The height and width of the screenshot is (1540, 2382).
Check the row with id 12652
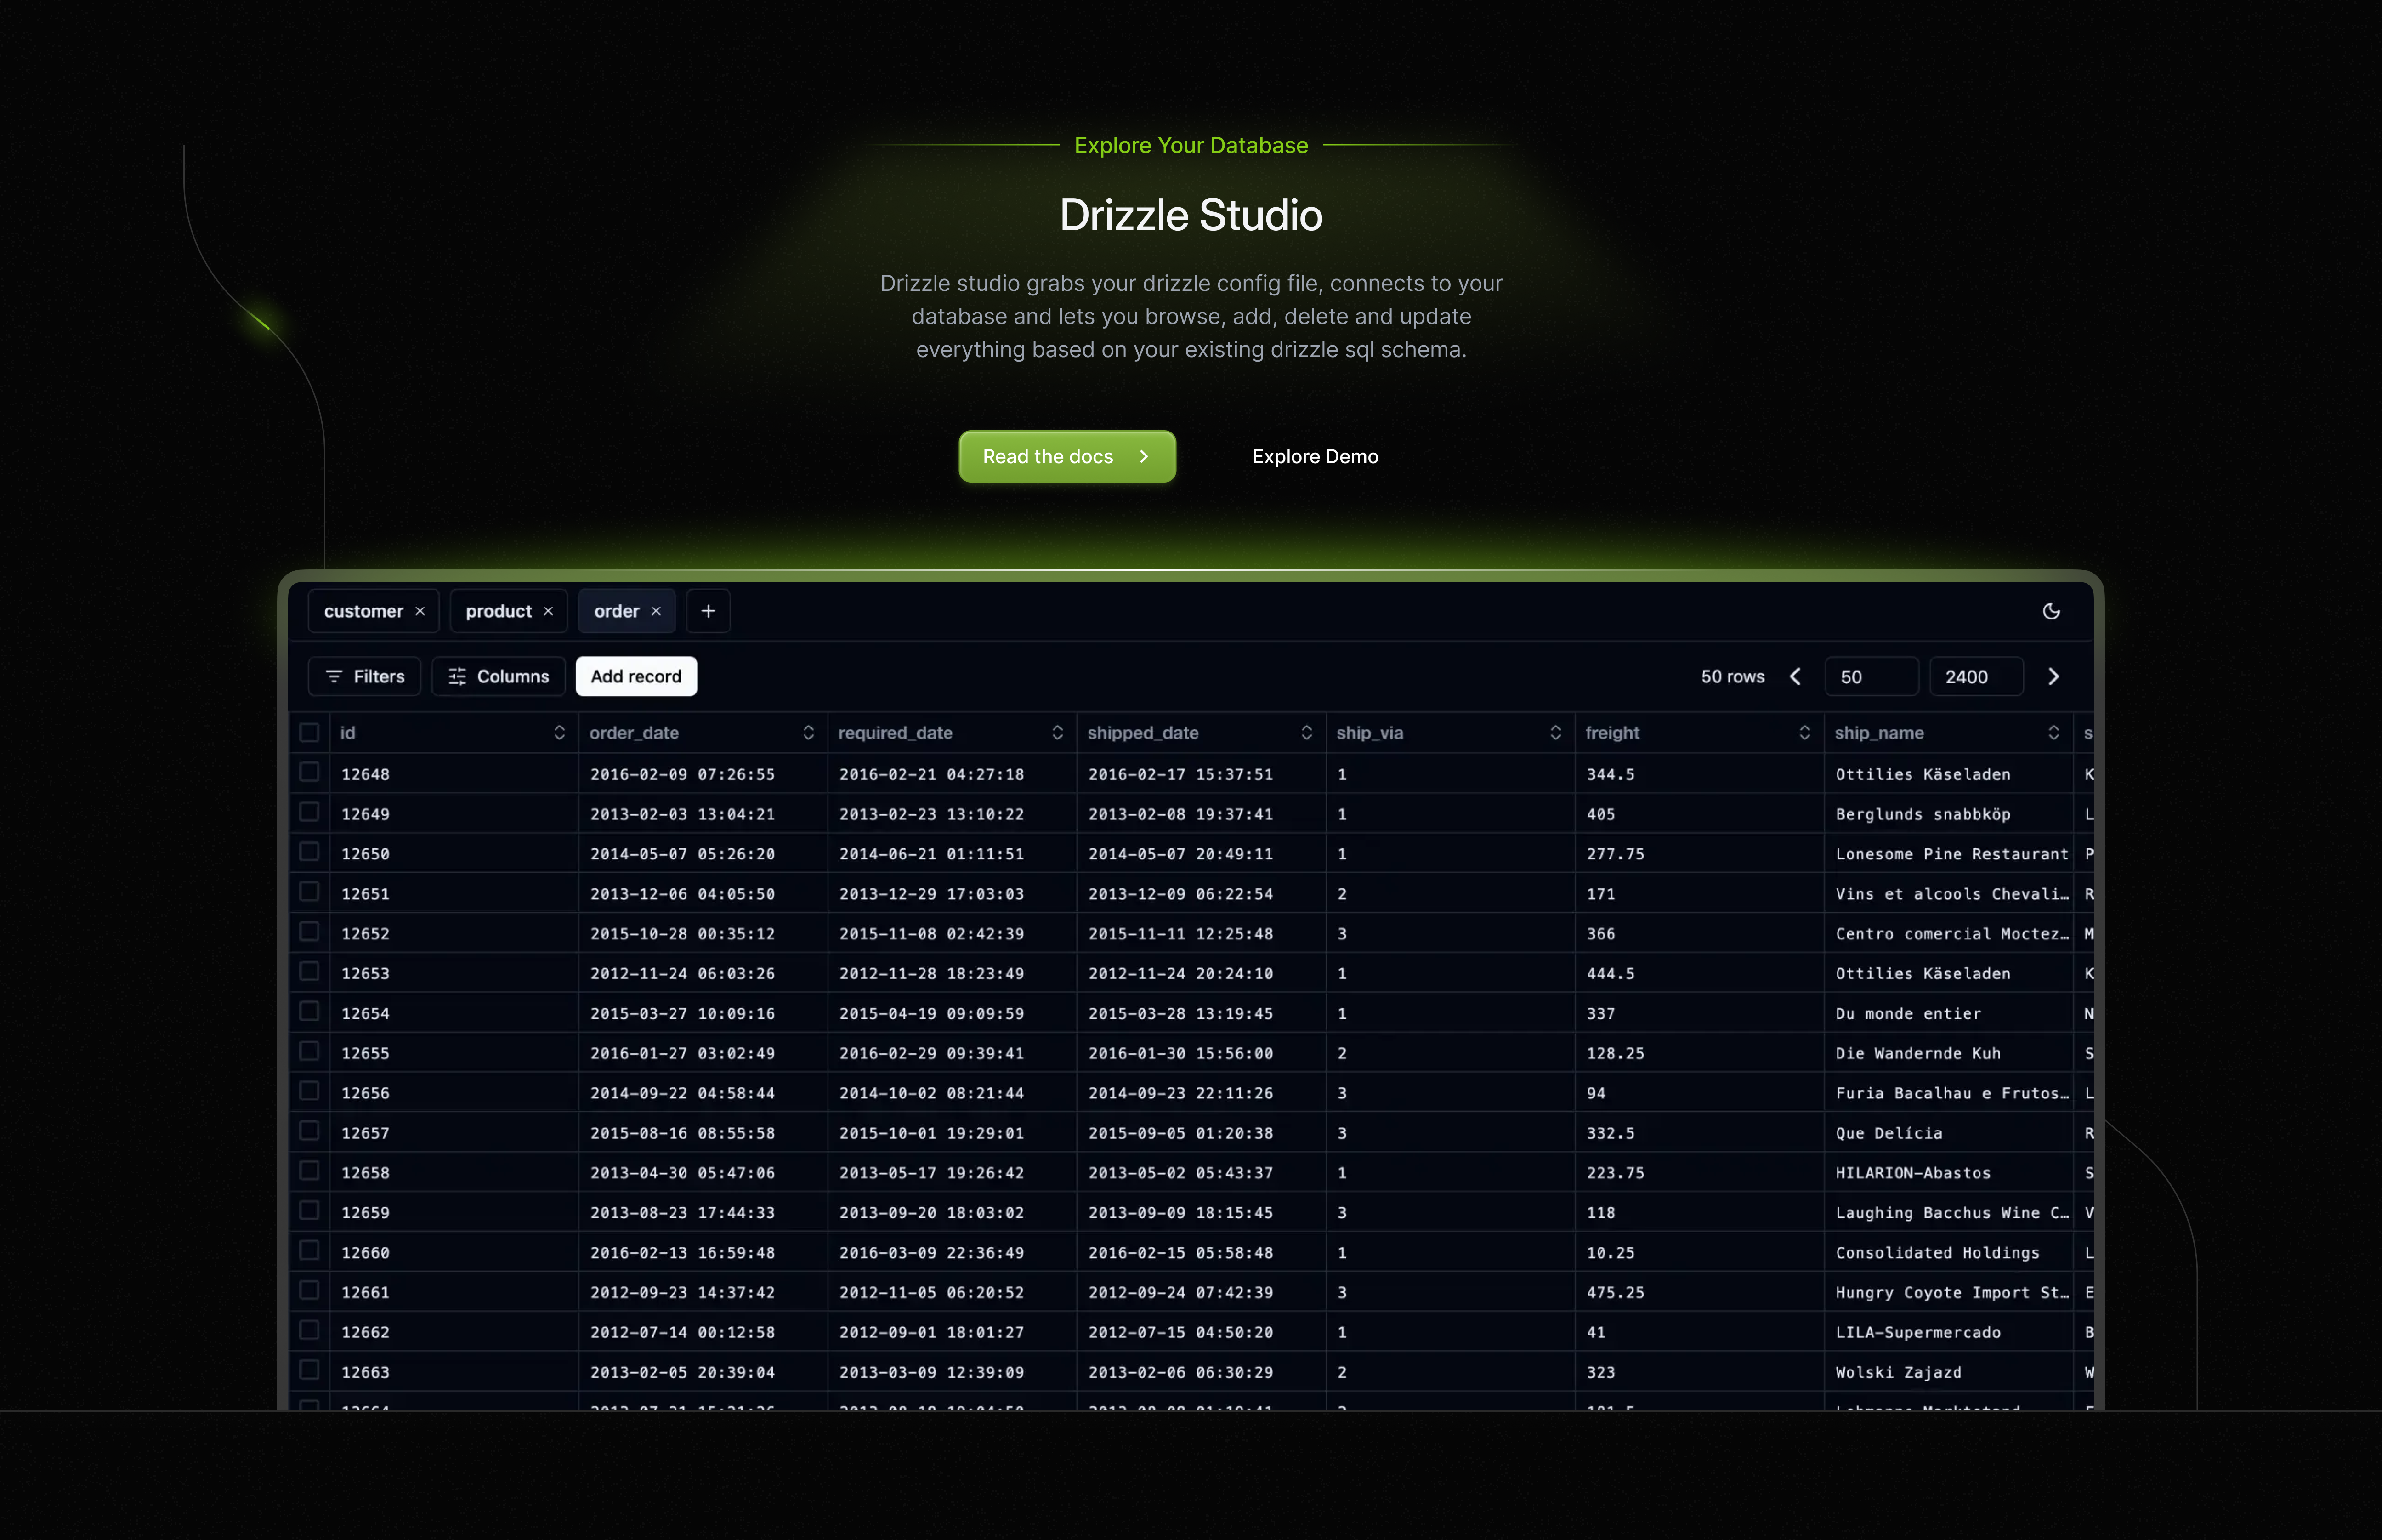310,932
